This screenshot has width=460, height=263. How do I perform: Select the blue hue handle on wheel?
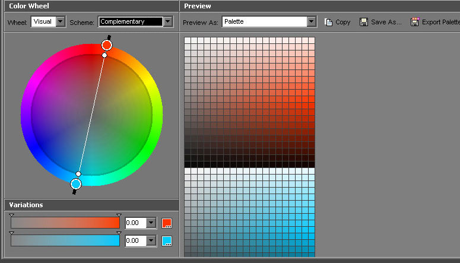pos(76,184)
